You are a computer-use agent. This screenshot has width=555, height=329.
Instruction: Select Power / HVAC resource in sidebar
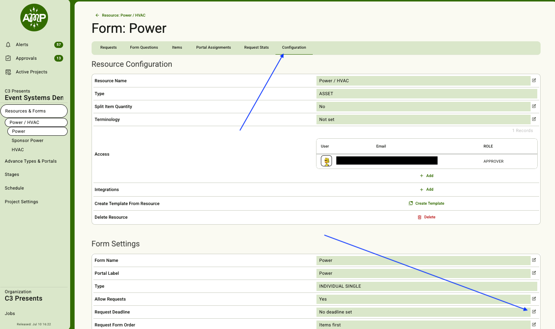(x=36, y=122)
